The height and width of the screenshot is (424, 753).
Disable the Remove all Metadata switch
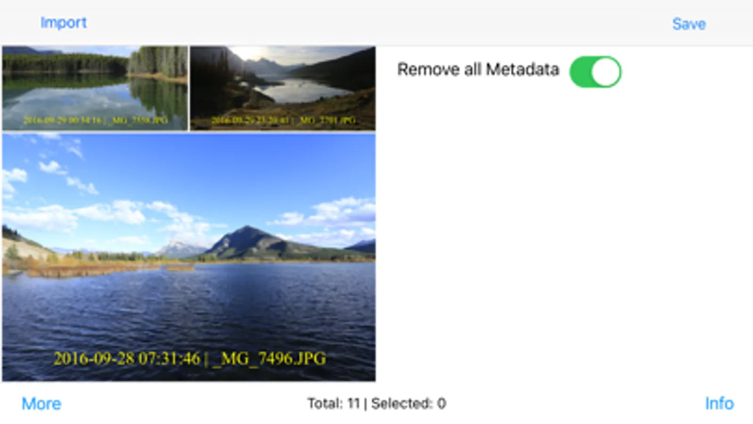click(595, 72)
